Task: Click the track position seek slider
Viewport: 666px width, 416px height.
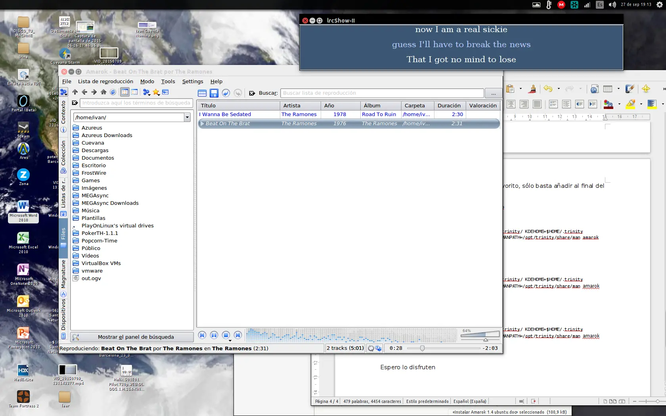Action: click(443, 348)
